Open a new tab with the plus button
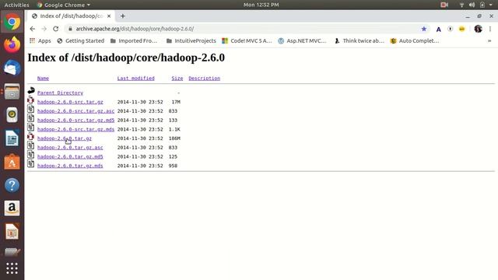 tap(123, 16)
